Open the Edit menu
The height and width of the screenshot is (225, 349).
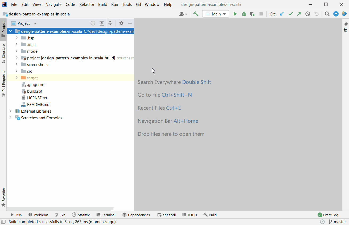tap(25, 5)
